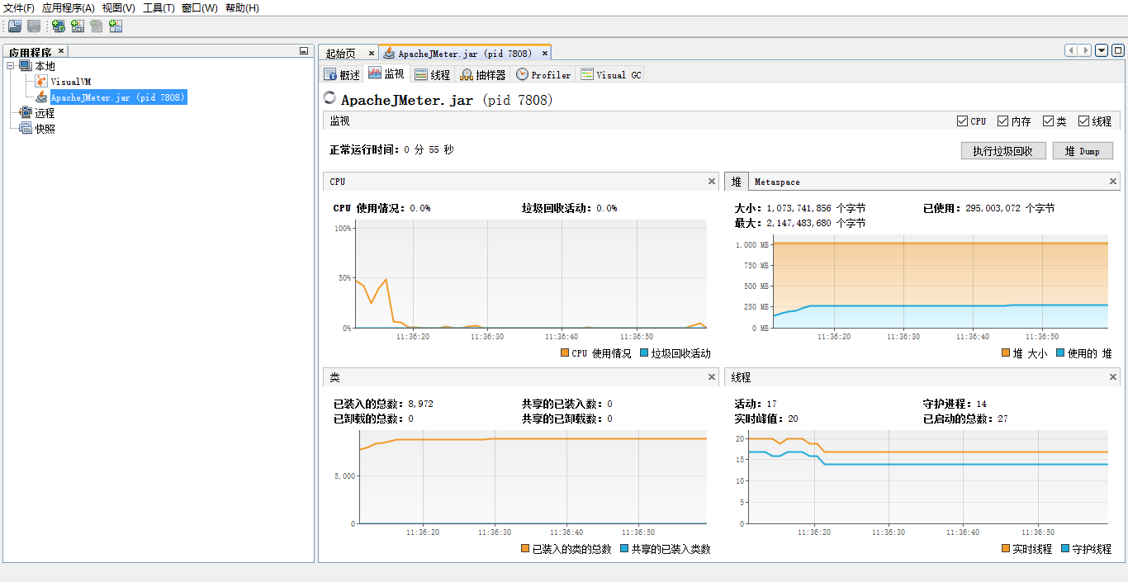Click the Add Remote Host toolbar icon
The height and width of the screenshot is (582, 1128).
59,26
